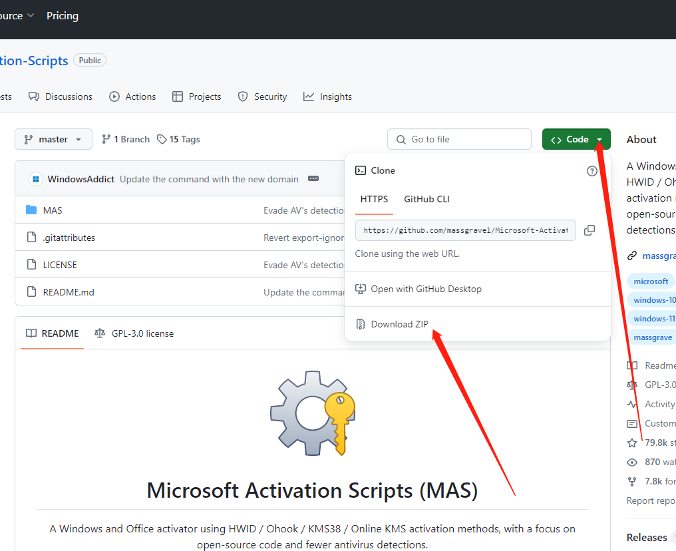This screenshot has height=551, width=676.
Task: Click the LICENSE file icon
Action: 31,264
